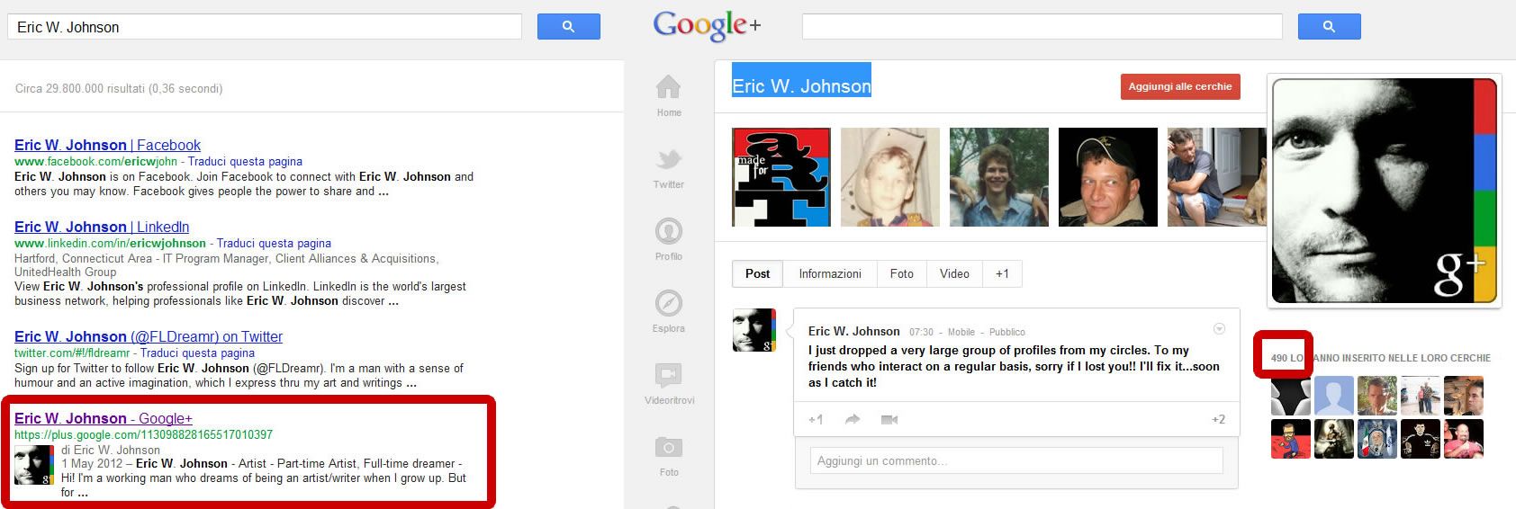This screenshot has width=1516, height=509.
Task: Open the Foto camera sidebar icon
Action: [668, 447]
